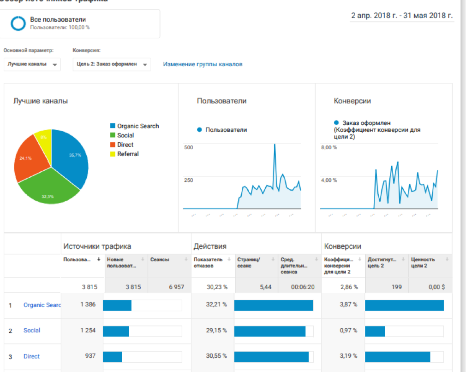Open the Изменение группы каналов link

point(203,64)
